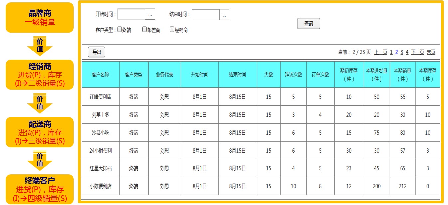Go to previous page via 上一页
Screen dimensions: 448x205
tap(381, 52)
